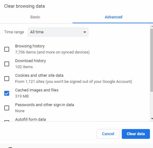This screenshot has height=148, width=153.
Task: Click the Cached images and files label
Action: tap(37, 90)
